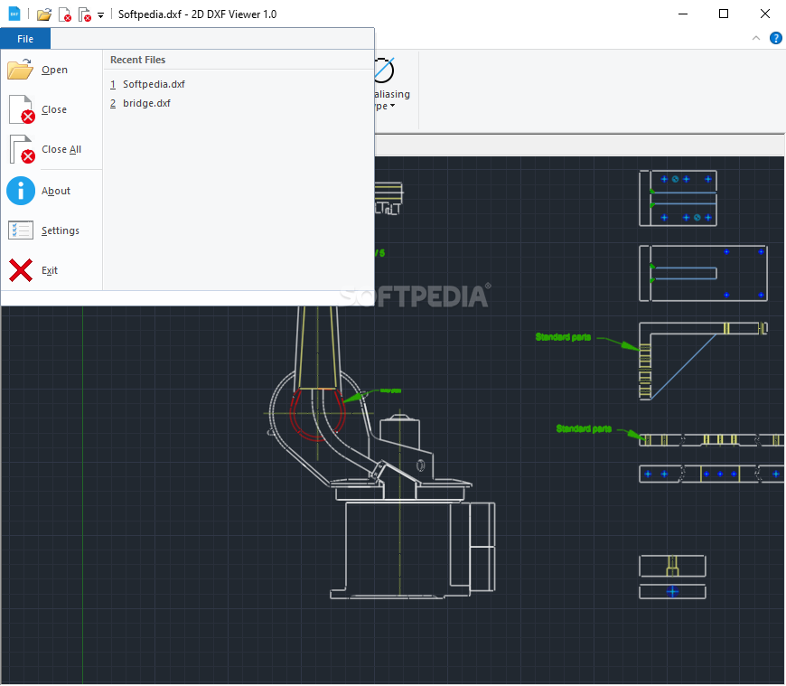
Task: Collapse the ribbon with the chevron
Action: 756,38
